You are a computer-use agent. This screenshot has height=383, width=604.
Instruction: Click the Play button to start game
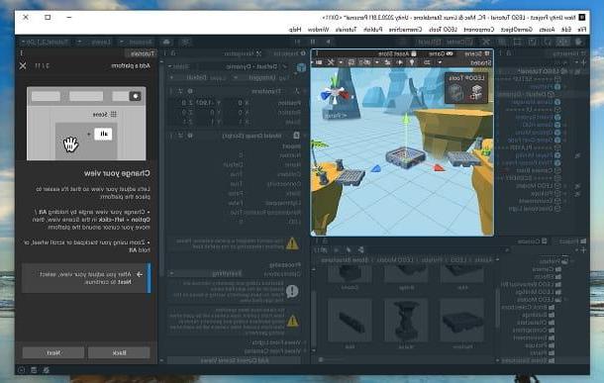coord(328,42)
